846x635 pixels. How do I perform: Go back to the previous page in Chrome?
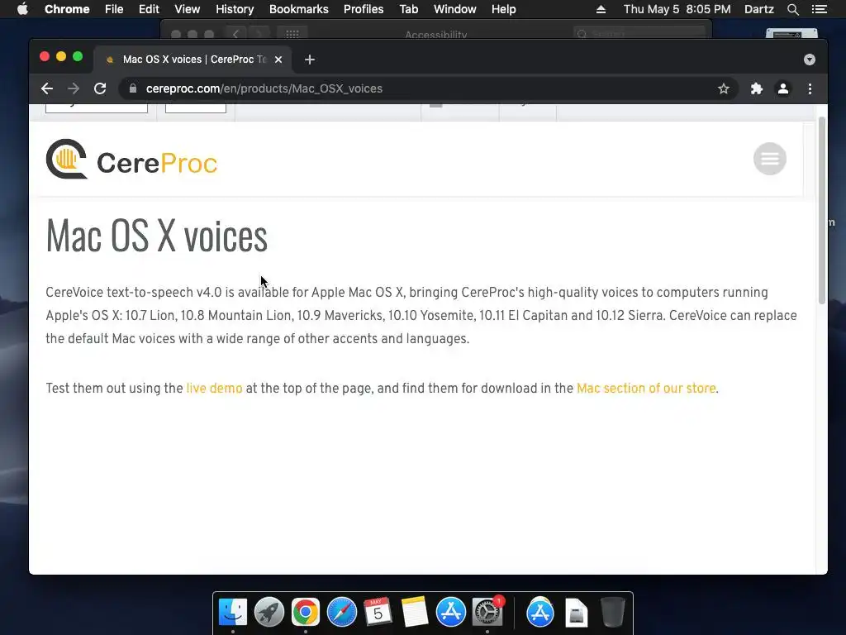(47, 88)
